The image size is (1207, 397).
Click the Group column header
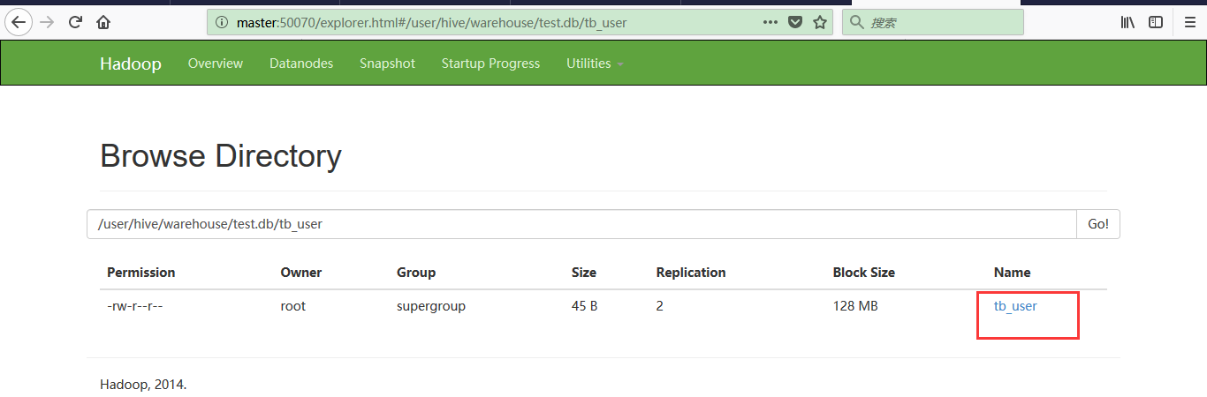pos(416,273)
